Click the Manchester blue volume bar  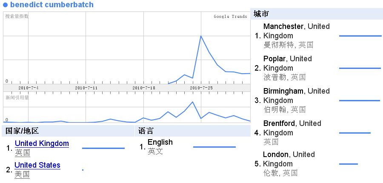(360, 36)
